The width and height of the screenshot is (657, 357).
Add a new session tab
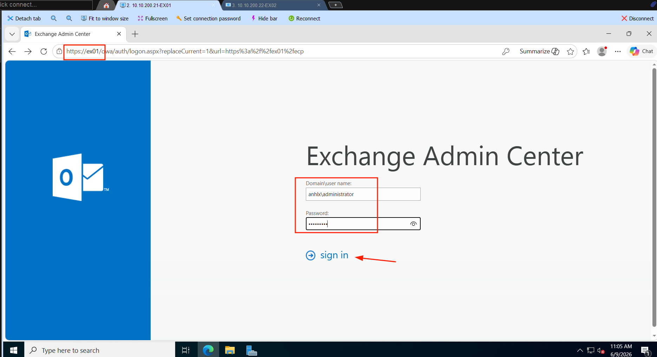click(335, 5)
